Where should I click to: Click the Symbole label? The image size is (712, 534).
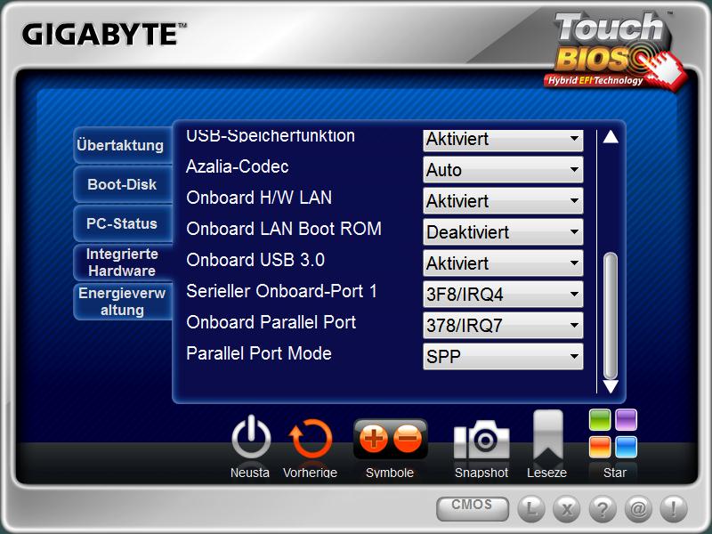tap(390, 473)
